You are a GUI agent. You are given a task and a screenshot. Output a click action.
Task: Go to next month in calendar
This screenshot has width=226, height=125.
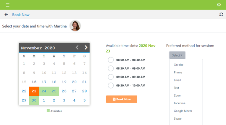pyautogui.click(x=86, y=47)
